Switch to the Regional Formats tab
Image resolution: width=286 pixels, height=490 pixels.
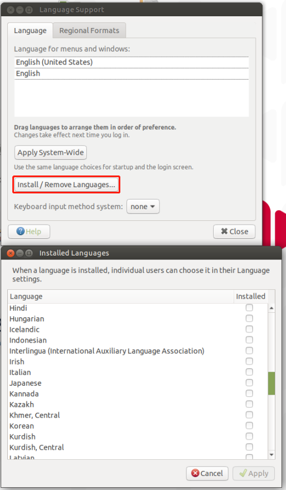click(x=89, y=30)
